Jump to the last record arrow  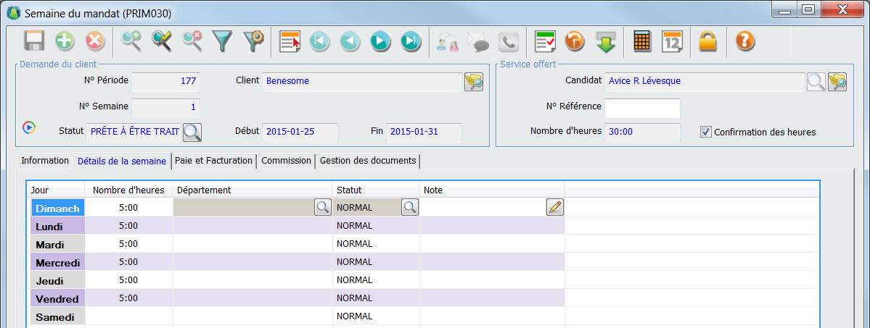(x=410, y=41)
